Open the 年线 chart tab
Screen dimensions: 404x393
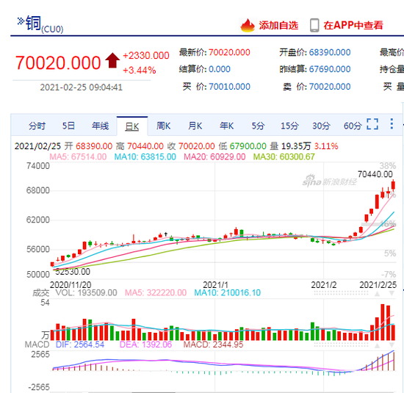pyautogui.click(x=100, y=126)
